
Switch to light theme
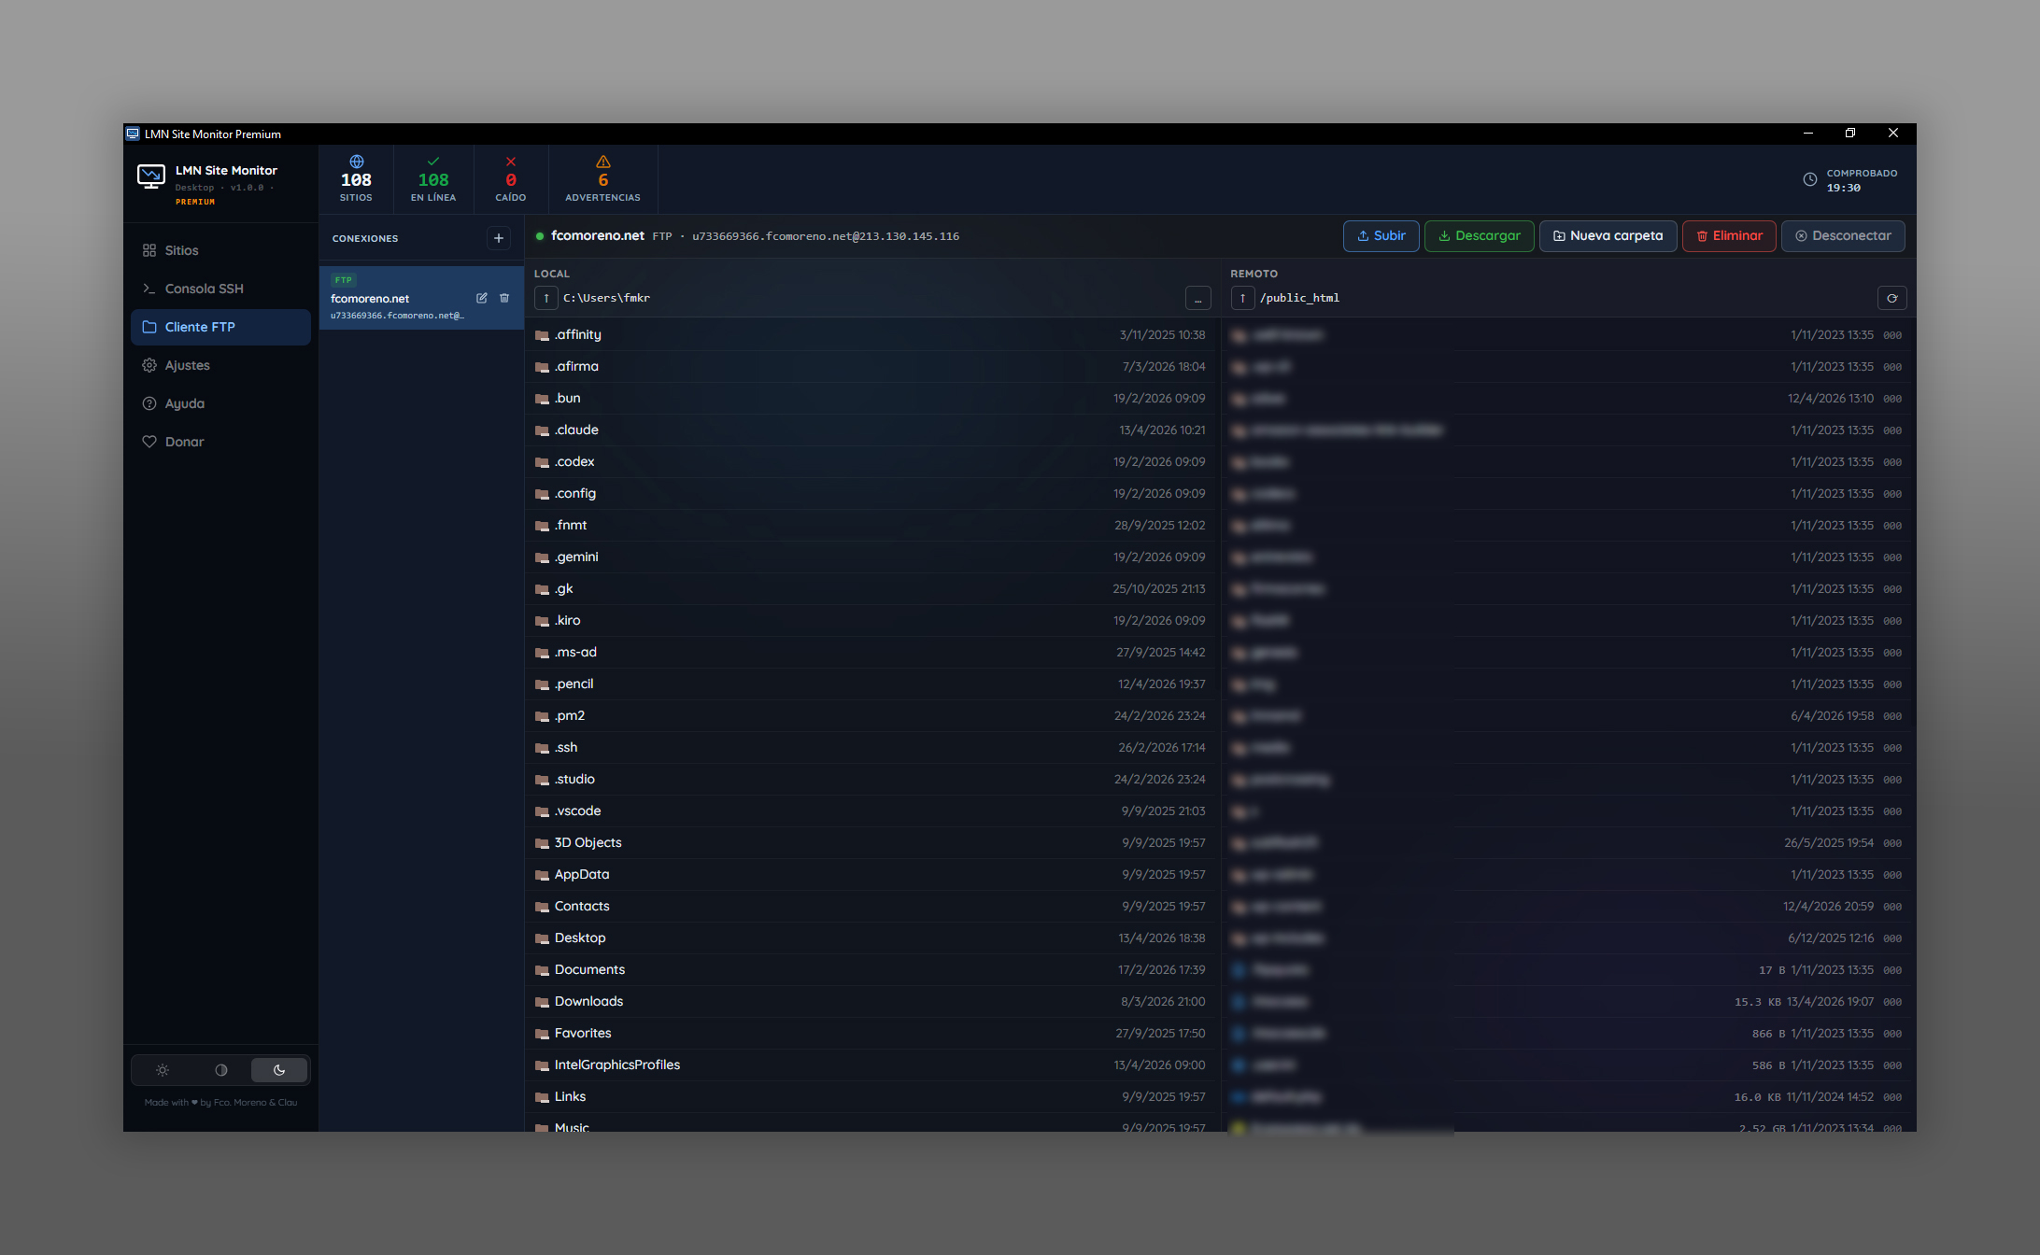pos(163,1070)
